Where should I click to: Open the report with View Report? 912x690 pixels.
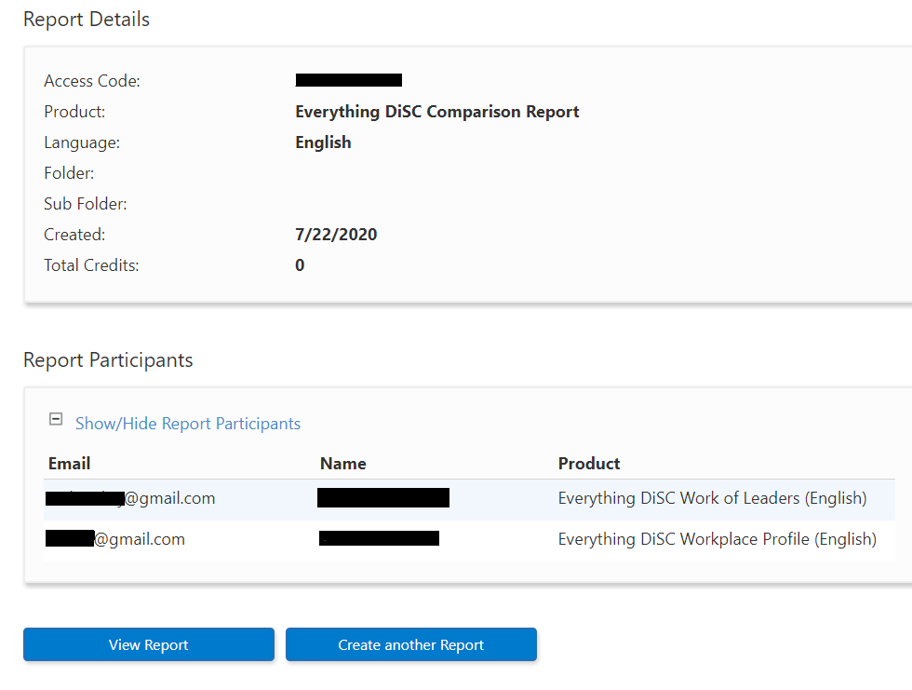pos(149,644)
